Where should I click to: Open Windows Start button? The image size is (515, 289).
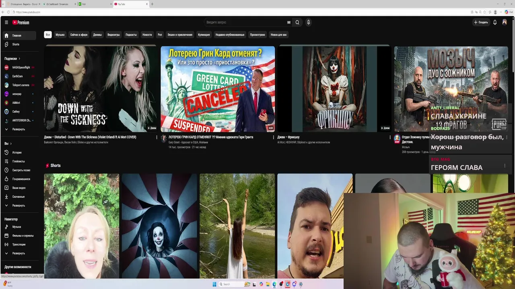coord(214,284)
